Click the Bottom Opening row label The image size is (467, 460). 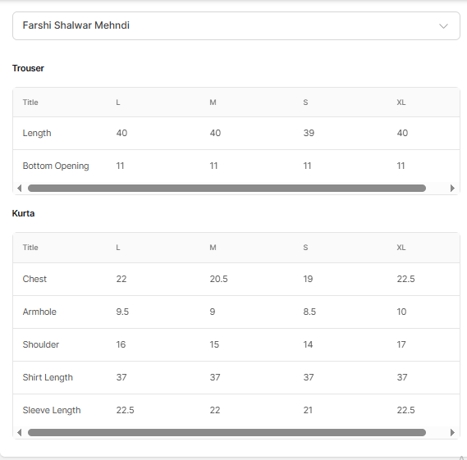(x=56, y=166)
